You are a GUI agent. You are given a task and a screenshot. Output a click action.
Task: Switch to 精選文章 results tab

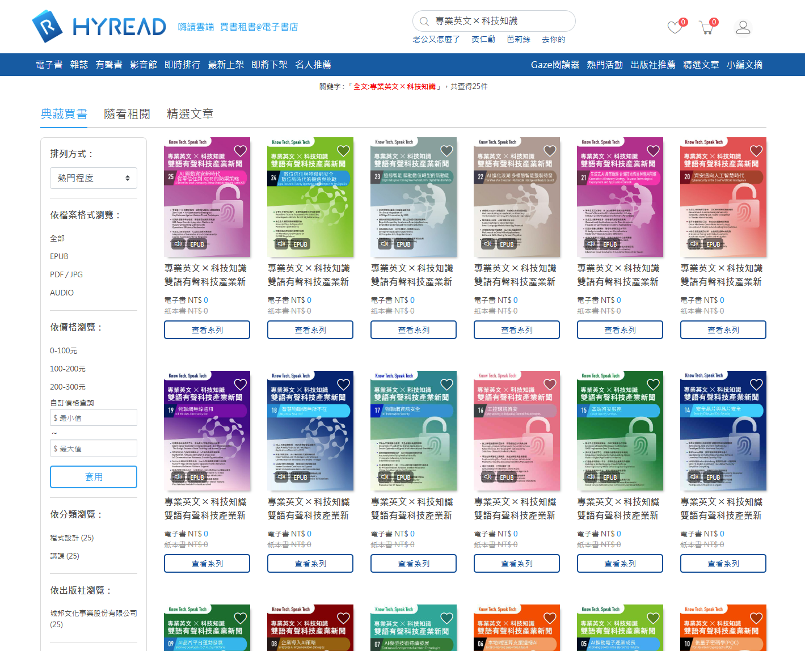point(190,114)
